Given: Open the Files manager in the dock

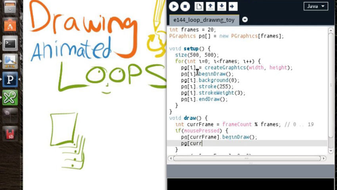Looking at the screenshot, I should tap(10, 8).
